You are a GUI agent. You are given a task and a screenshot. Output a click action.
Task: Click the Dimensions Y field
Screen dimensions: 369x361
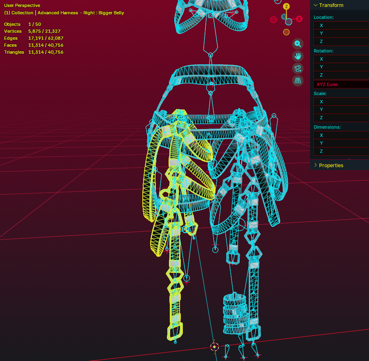[x=341, y=143]
